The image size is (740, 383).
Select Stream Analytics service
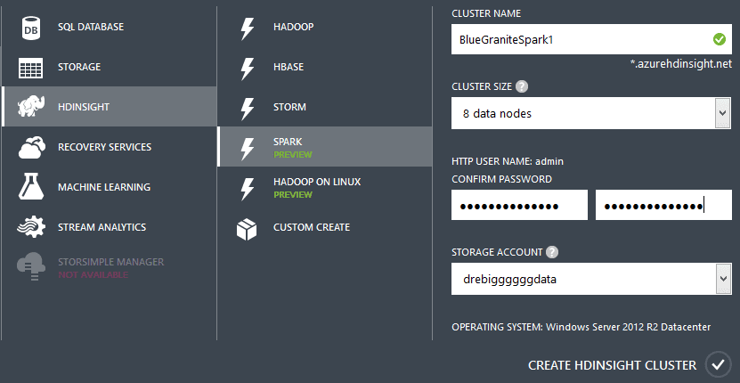coord(109,227)
